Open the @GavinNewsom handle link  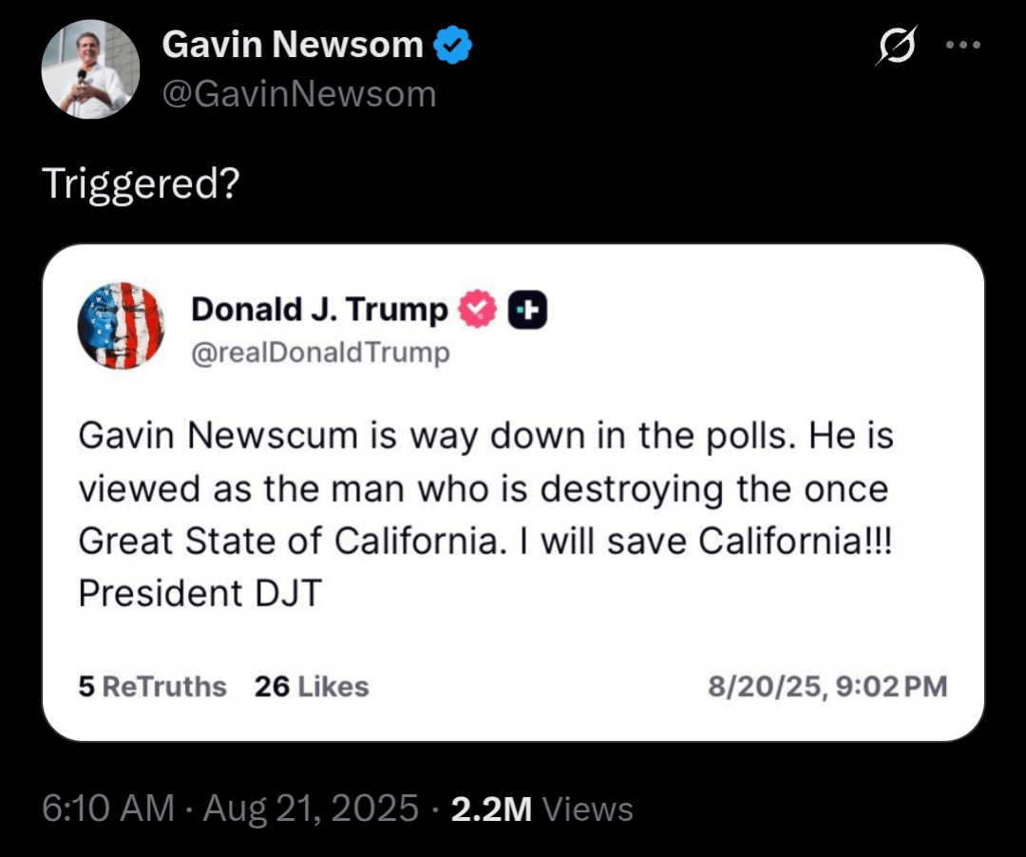tap(299, 94)
